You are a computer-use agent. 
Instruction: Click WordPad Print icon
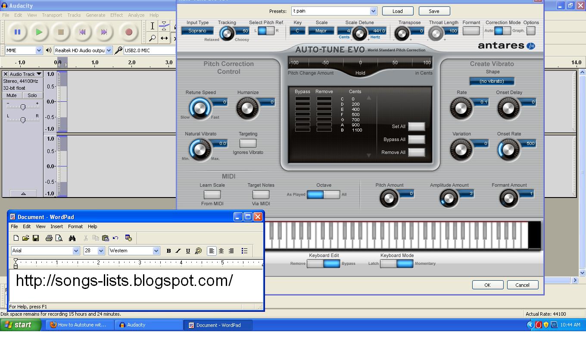[x=49, y=238]
